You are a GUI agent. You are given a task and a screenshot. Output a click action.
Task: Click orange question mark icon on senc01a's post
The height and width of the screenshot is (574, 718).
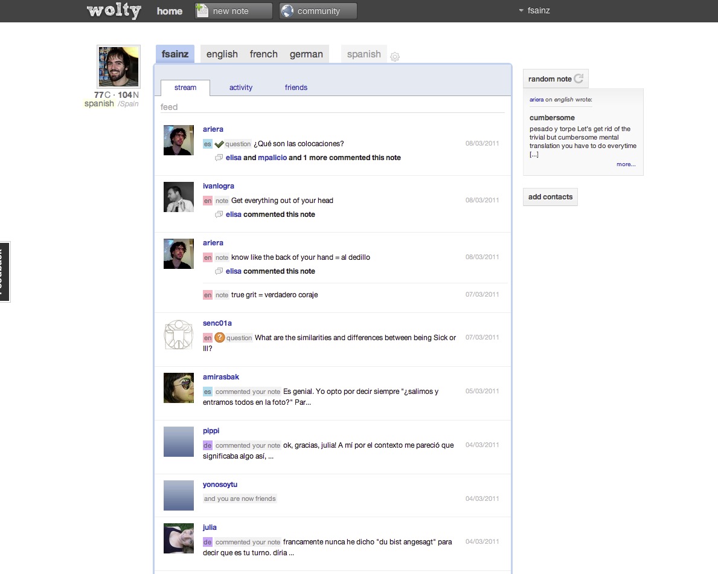pos(219,338)
